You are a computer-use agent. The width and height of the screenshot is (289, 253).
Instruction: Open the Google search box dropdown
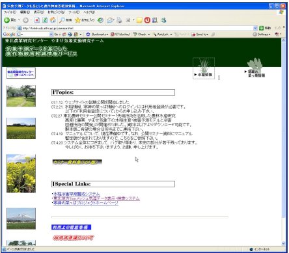pyautogui.click(x=51, y=34)
